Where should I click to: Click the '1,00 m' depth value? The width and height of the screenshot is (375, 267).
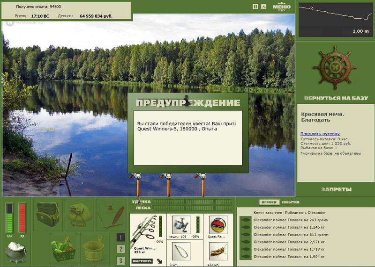pos(361,31)
